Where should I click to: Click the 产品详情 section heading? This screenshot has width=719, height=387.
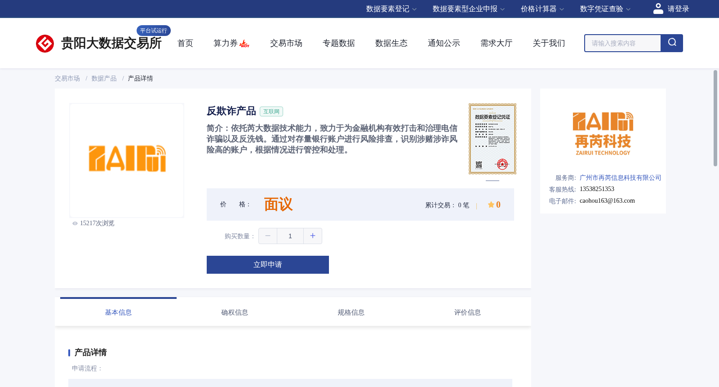[x=91, y=352]
